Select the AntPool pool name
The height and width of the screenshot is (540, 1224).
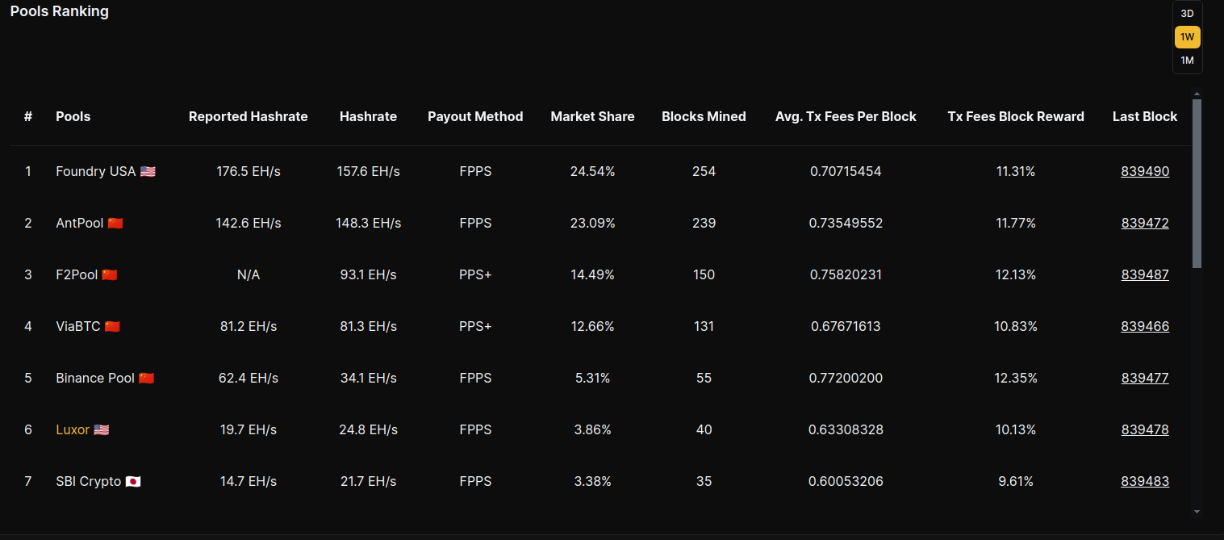(x=80, y=223)
